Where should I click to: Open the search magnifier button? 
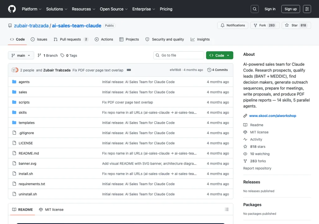click(255, 9)
